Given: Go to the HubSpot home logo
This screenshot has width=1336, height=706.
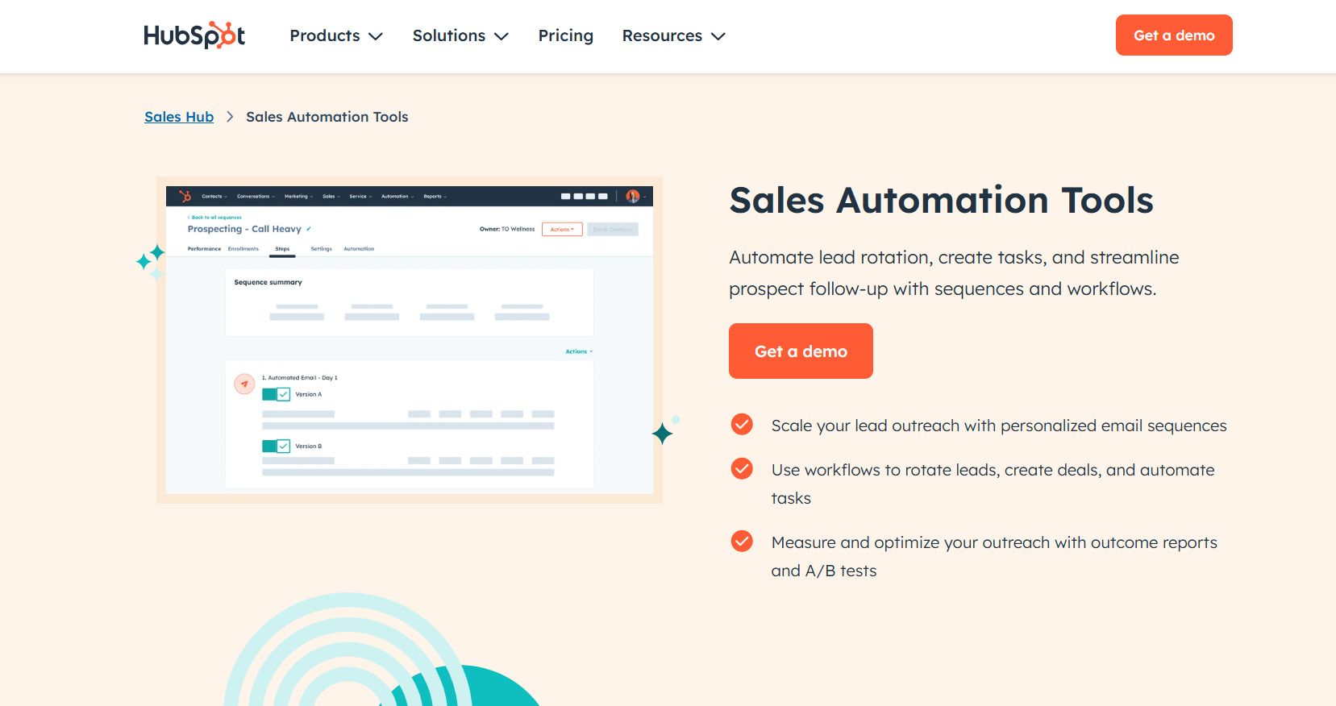Looking at the screenshot, I should pyautogui.click(x=194, y=35).
